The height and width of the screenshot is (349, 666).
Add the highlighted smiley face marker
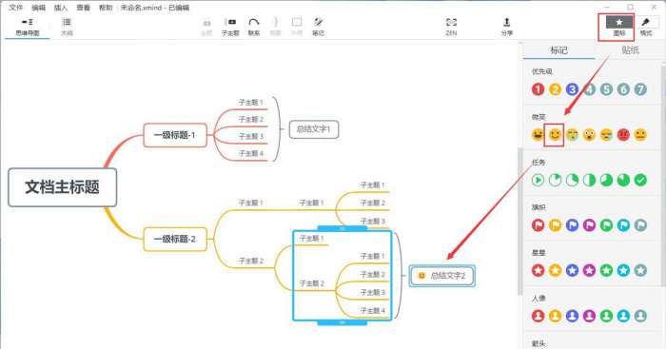pyautogui.click(x=555, y=135)
